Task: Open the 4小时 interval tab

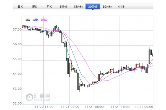Action: click(122, 7)
